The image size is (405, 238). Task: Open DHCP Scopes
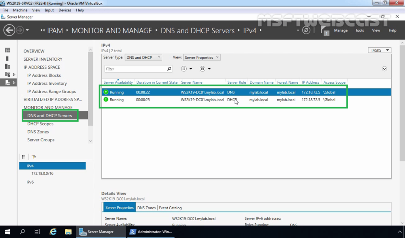tap(40, 124)
